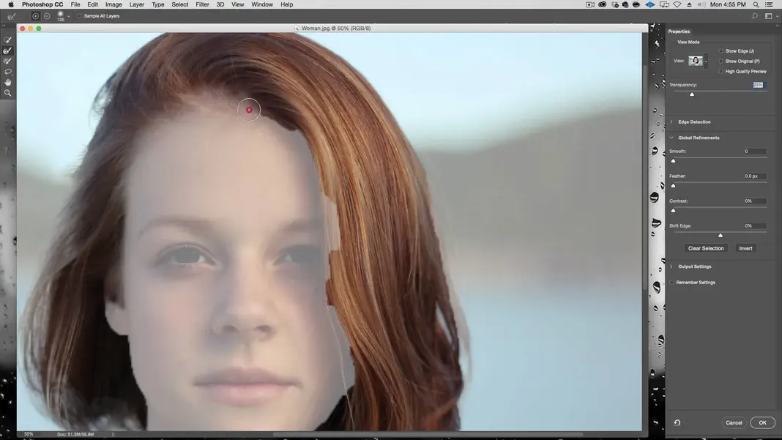The height and width of the screenshot is (440, 782).
Task: Click the Photoshop search magnifier icon
Action: click(x=755, y=16)
